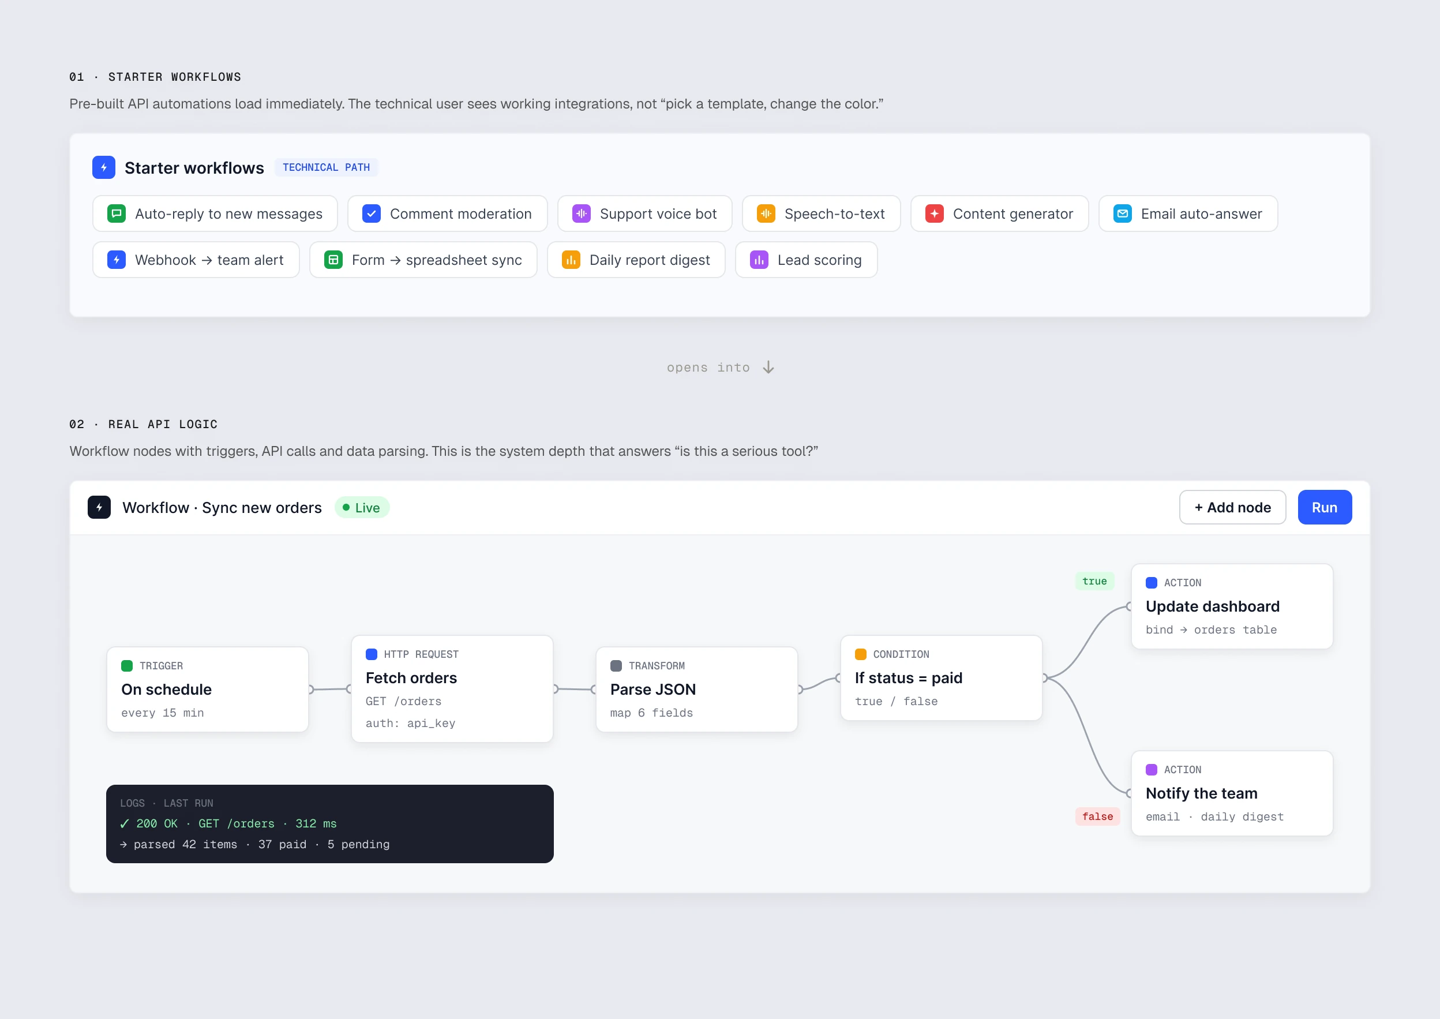The height and width of the screenshot is (1019, 1440).
Task: Click the lightning icon on Webhook team alert
Action: click(x=117, y=260)
